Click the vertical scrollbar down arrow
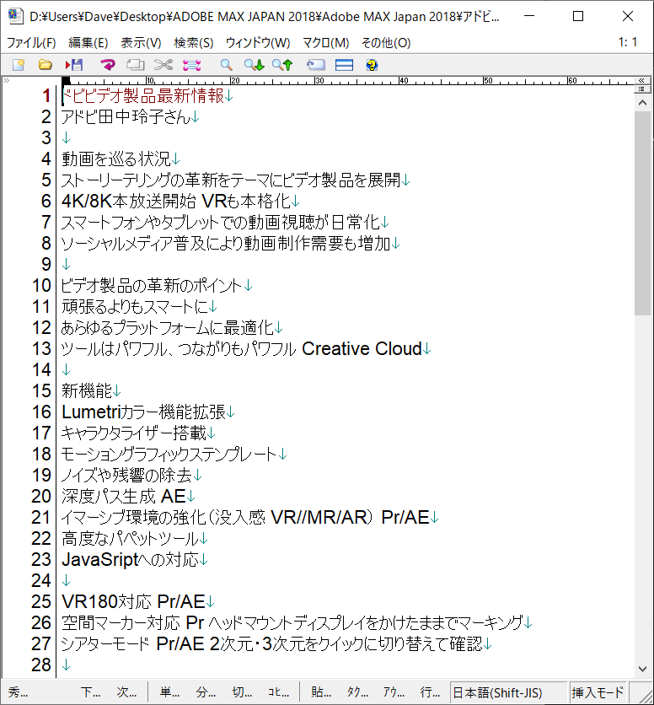654x705 pixels. pos(642,669)
